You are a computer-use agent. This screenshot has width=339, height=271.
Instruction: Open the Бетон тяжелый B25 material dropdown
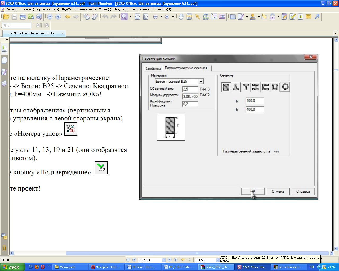click(x=201, y=82)
